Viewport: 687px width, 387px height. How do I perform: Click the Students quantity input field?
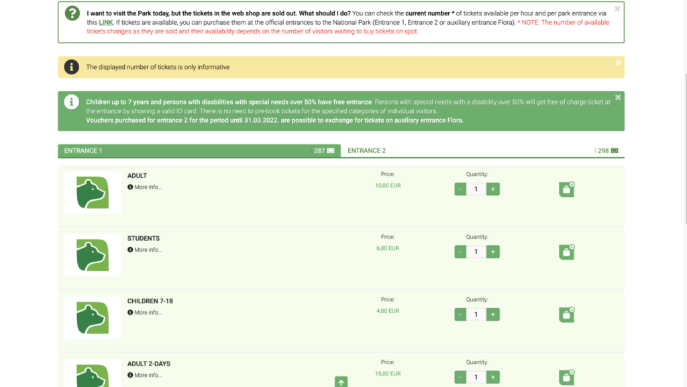[476, 252]
